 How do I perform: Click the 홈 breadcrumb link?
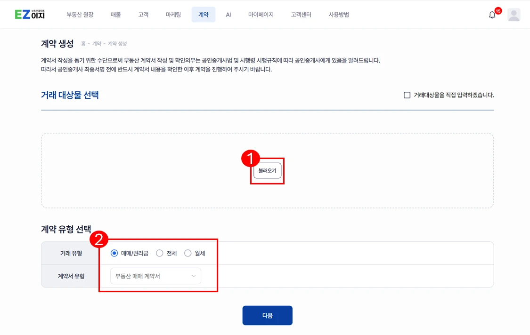coord(83,44)
